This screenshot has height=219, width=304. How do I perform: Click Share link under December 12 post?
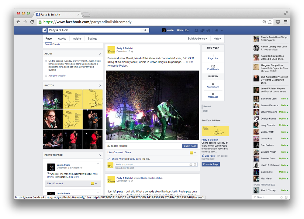coord(128,152)
